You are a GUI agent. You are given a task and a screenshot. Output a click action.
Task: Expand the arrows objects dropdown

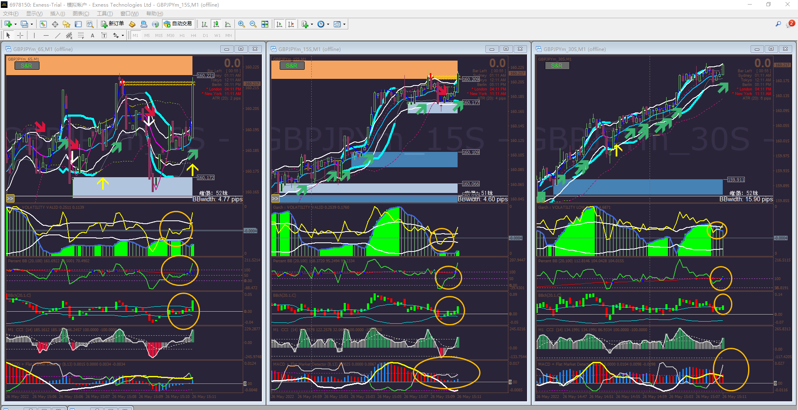click(123, 35)
